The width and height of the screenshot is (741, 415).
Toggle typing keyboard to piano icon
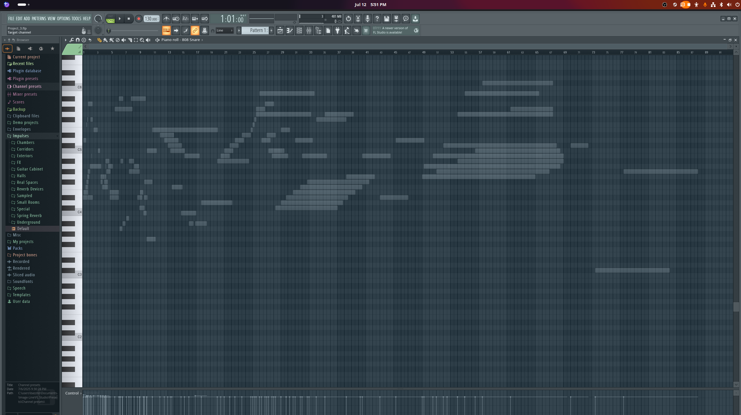tap(166, 30)
